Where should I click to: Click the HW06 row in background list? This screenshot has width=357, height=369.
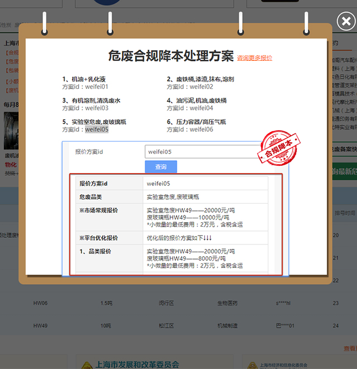(41, 303)
